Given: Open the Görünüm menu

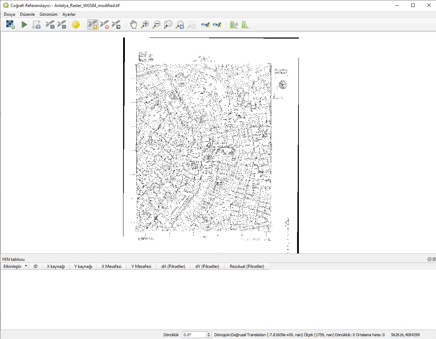Looking at the screenshot, I should pyautogui.click(x=48, y=14).
